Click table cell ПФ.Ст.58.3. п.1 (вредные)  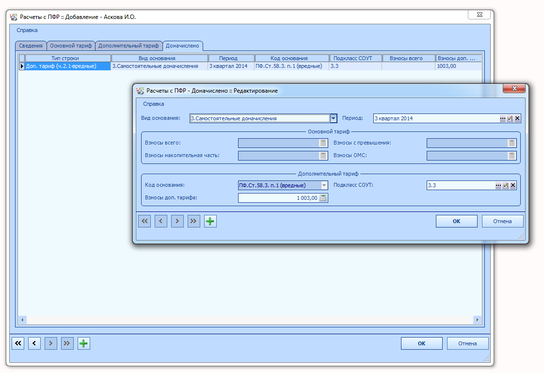[x=292, y=66]
